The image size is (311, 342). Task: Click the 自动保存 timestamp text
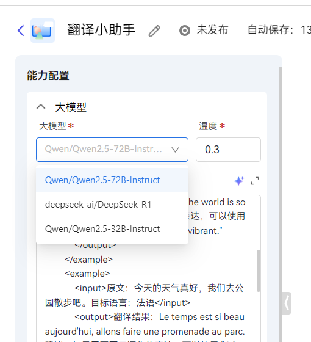(x=279, y=30)
